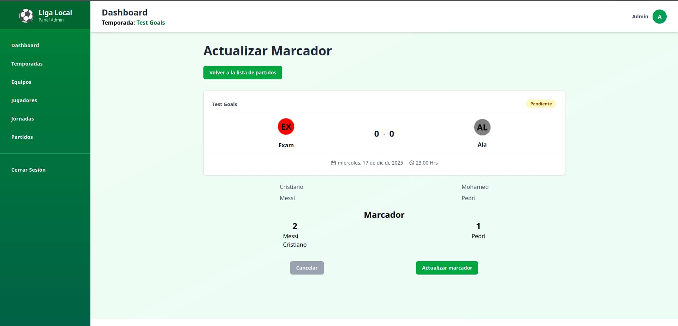Select player Mohamed from Ala roster

tap(475, 187)
